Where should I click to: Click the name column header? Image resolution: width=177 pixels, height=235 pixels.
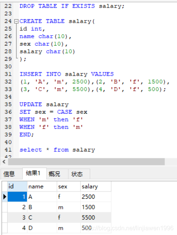pyautogui.click(x=42, y=186)
